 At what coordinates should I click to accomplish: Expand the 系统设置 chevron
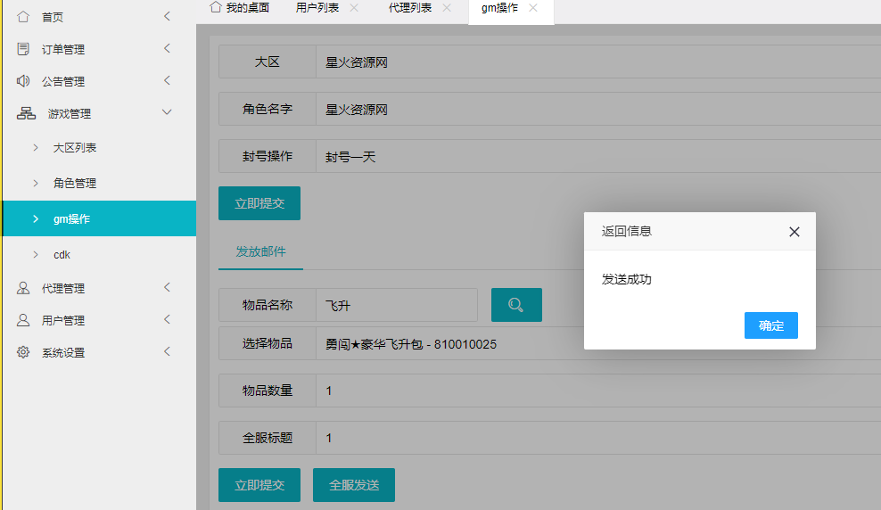click(x=167, y=351)
